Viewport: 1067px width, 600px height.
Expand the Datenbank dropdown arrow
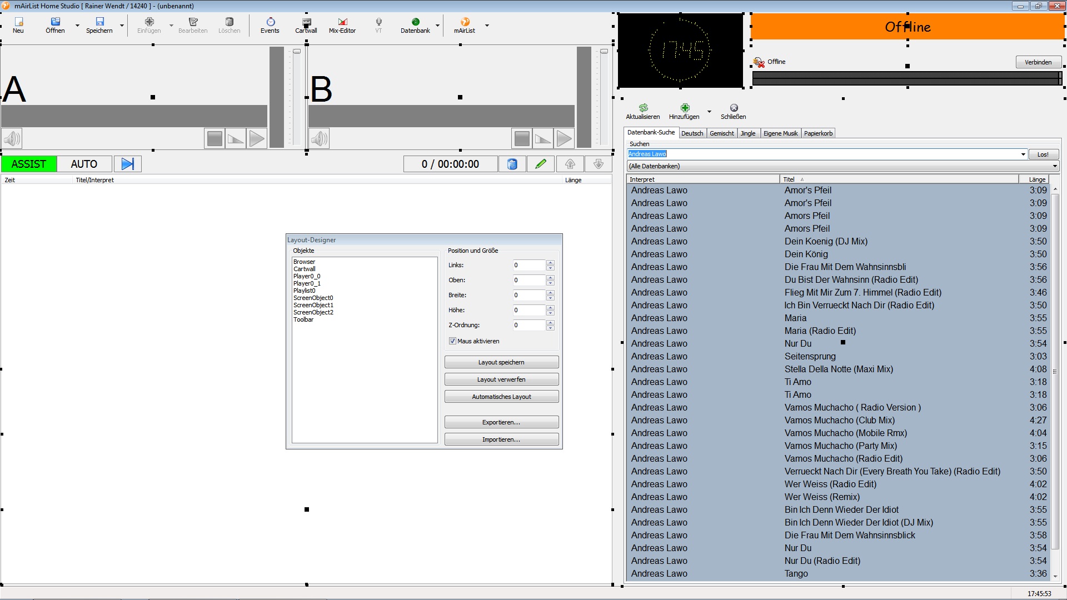click(x=437, y=26)
